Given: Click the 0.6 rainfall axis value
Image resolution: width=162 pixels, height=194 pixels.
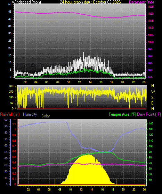Looking at the screenshot, I should click(x=14, y=152).
